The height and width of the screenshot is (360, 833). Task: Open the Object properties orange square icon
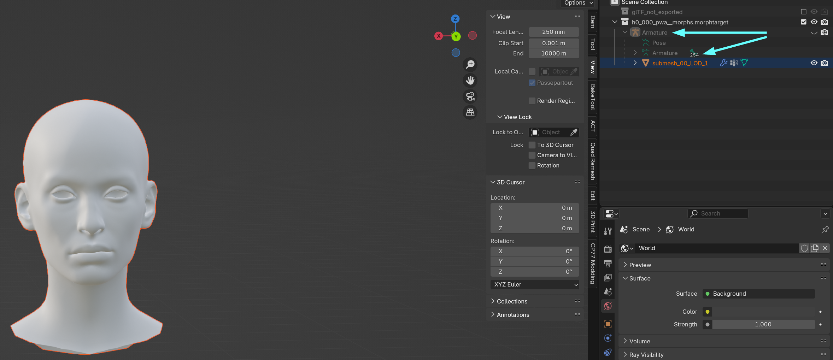click(608, 324)
